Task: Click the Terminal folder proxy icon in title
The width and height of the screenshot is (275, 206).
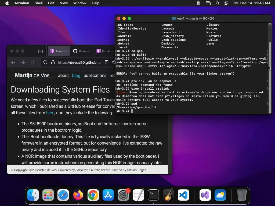Action: tap(174, 19)
